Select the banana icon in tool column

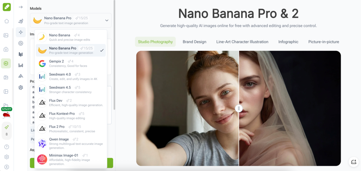pyautogui.click(x=21, y=21)
